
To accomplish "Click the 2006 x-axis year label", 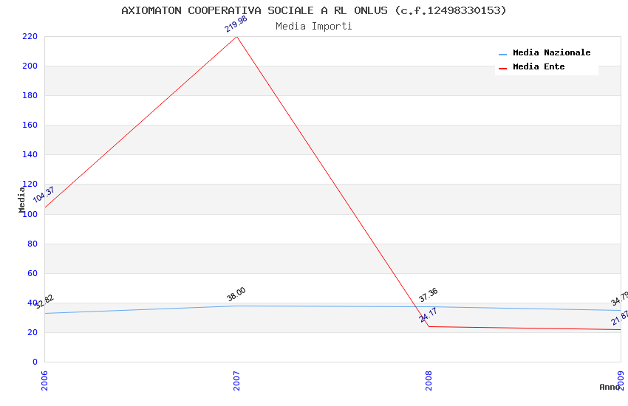I will point(44,381).
